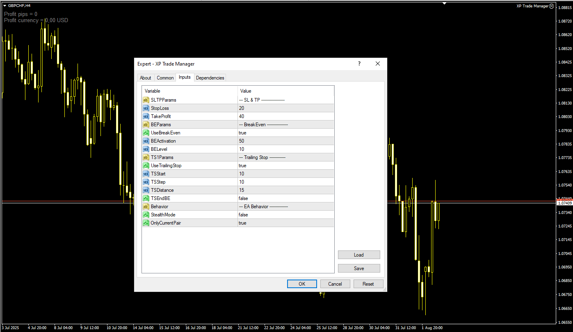Open the Dependencies tab

[210, 77]
